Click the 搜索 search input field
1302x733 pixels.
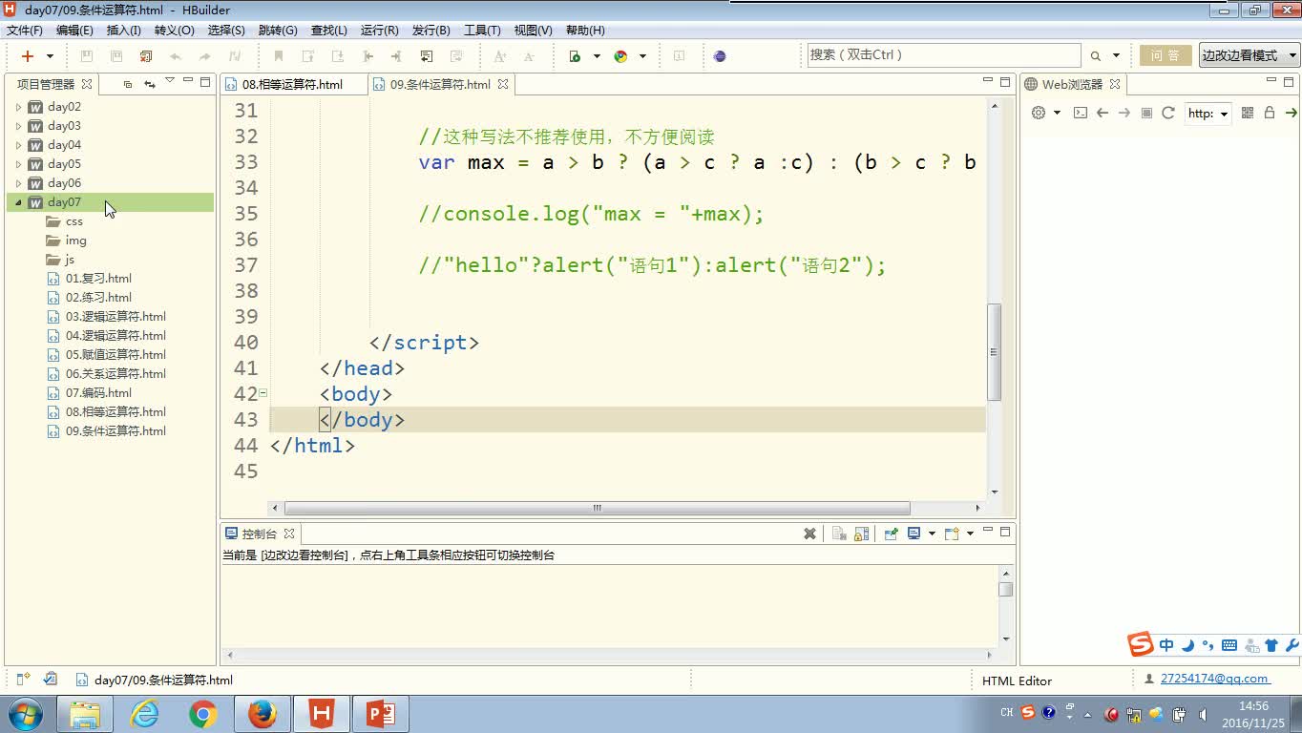[x=944, y=55]
